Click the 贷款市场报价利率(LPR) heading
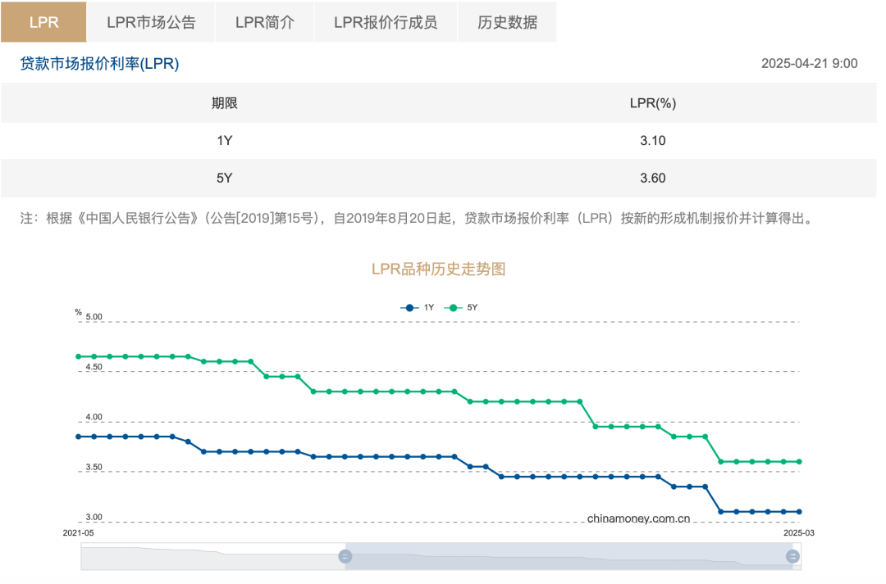The width and height of the screenshot is (886, 584). 99,64
